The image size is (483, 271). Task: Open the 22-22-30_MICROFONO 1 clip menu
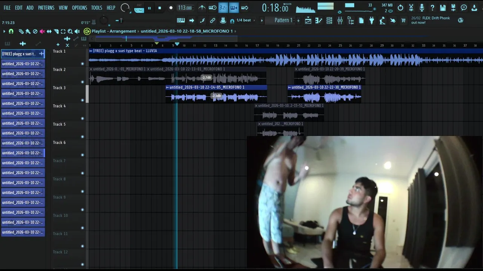289,87
